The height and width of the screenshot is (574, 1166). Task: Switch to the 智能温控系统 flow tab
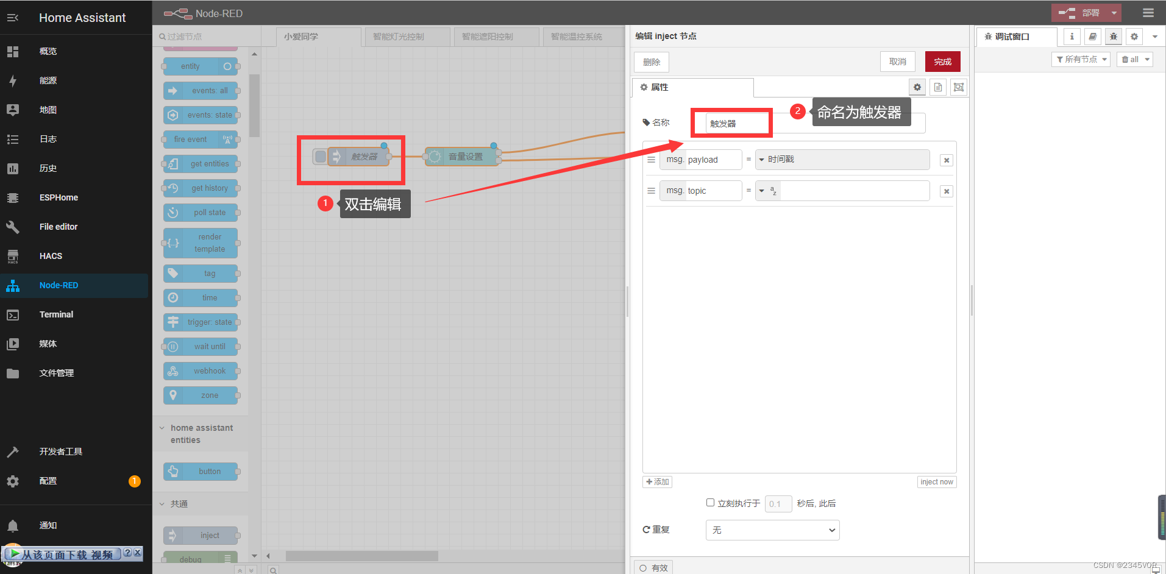point(584,37)
